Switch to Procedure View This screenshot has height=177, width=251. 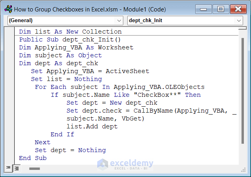pos(8,168)
